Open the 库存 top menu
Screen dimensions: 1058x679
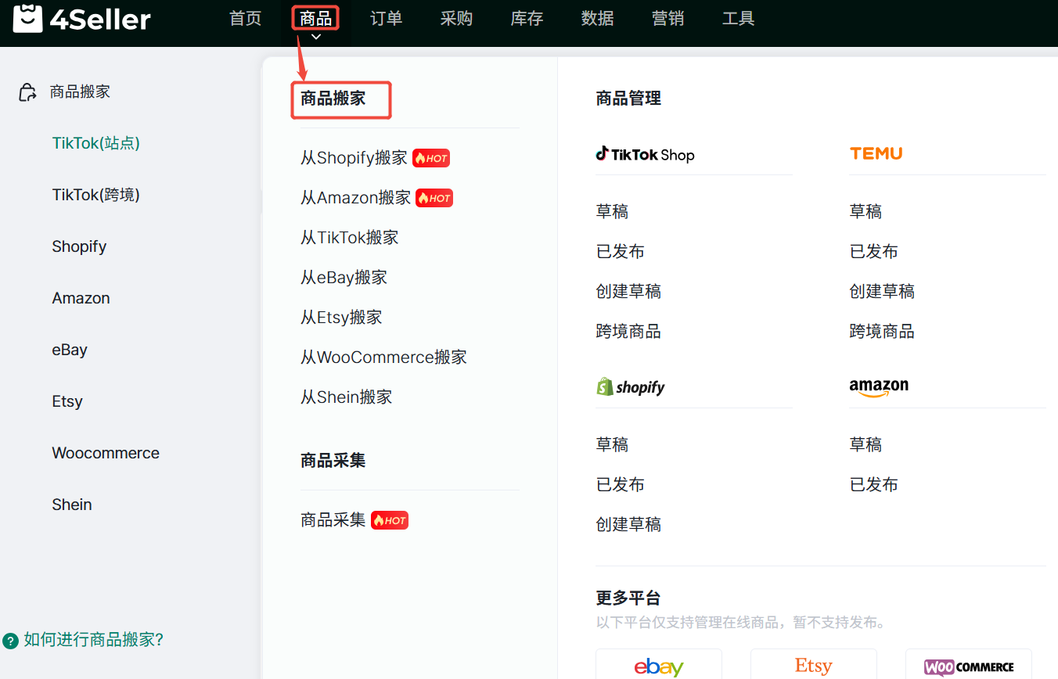pyautogui.click(x=527, y=19)
